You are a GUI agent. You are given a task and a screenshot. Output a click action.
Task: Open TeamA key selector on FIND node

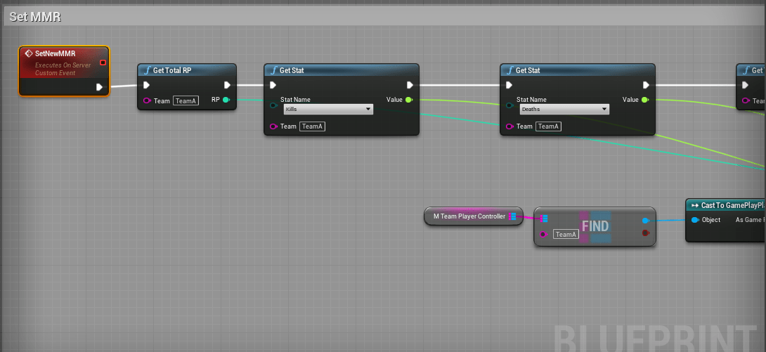[565, 234]
